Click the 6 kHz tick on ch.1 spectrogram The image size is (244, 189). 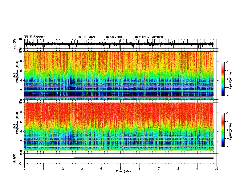click(x=21, y=71)
